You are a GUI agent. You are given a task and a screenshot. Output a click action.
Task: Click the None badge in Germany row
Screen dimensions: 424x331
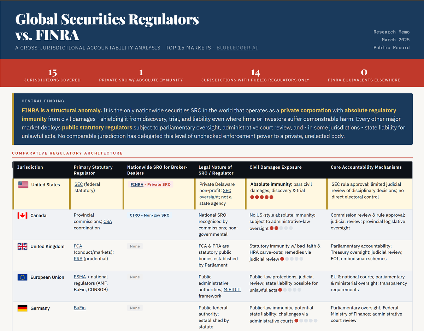(135, 308)
